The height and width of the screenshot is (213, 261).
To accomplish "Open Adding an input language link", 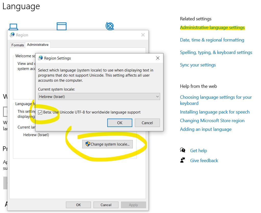I will [206, 129].
